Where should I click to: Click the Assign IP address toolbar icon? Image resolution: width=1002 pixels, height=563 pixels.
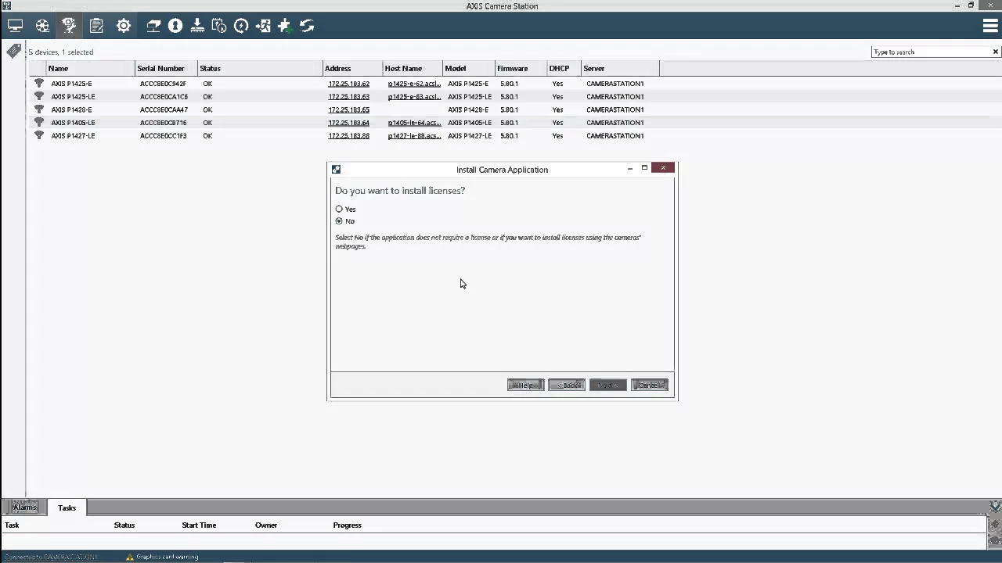pos(153,26)
